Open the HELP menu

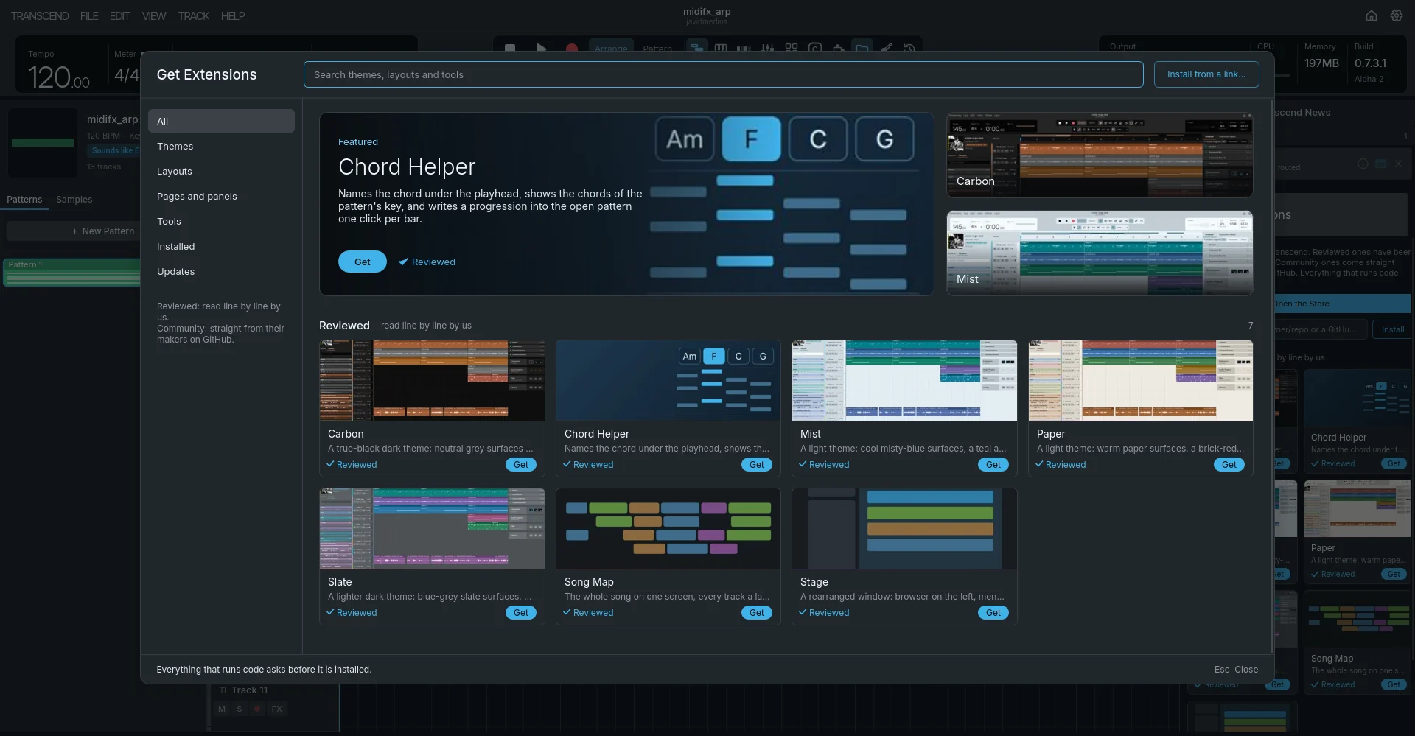pos(233,15)
